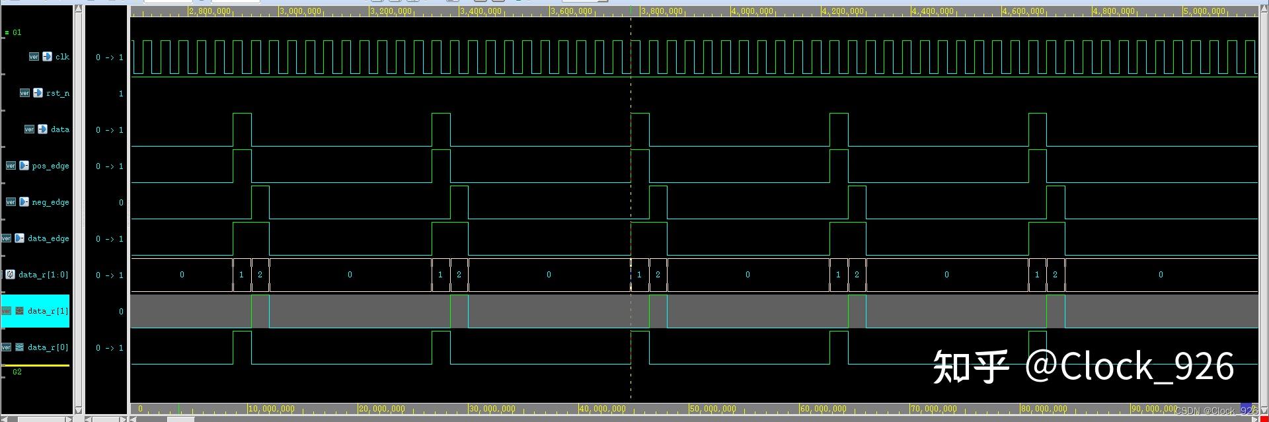Screen dimensions: 1269x422
Task: Click the output port icon beside pos_edge
Action: coord(24,166)
